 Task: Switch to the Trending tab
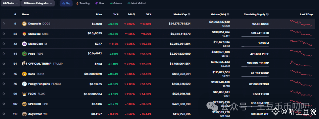pyautogui.click(x=83, y=4)
